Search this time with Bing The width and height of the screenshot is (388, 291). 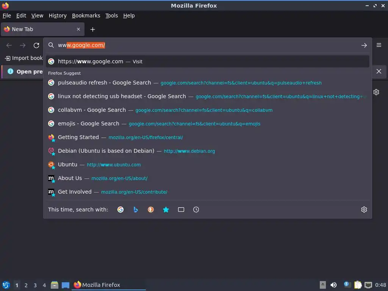[136, 210]
